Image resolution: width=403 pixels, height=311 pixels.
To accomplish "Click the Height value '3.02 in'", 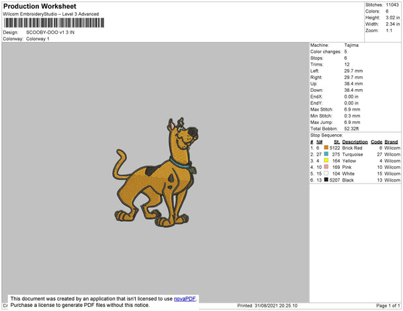I will click(x=393, y=17).
